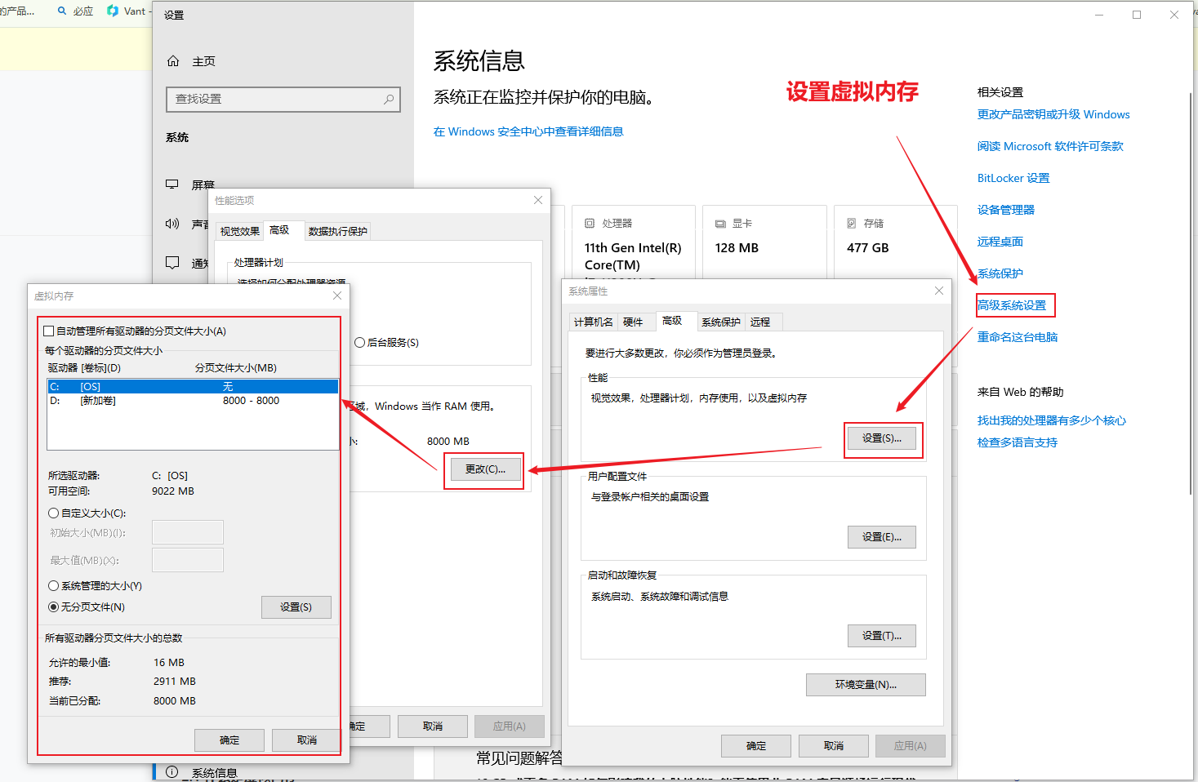Click Environment Variables button

coord(866,685)
